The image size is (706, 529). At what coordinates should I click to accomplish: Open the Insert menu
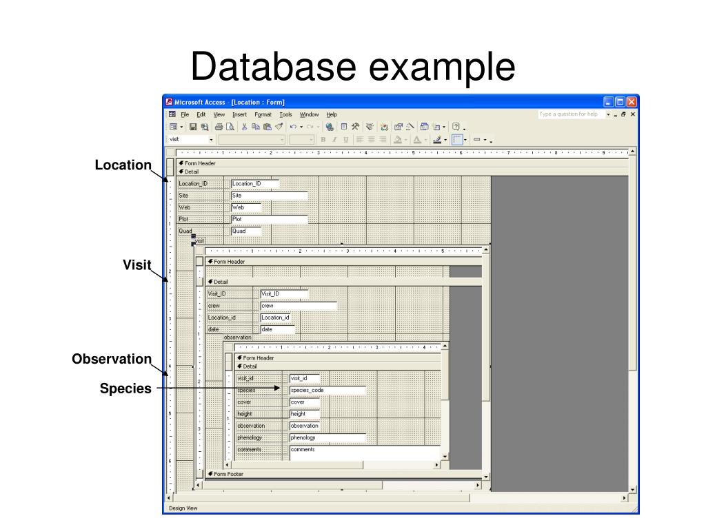[x=239, y=114]
